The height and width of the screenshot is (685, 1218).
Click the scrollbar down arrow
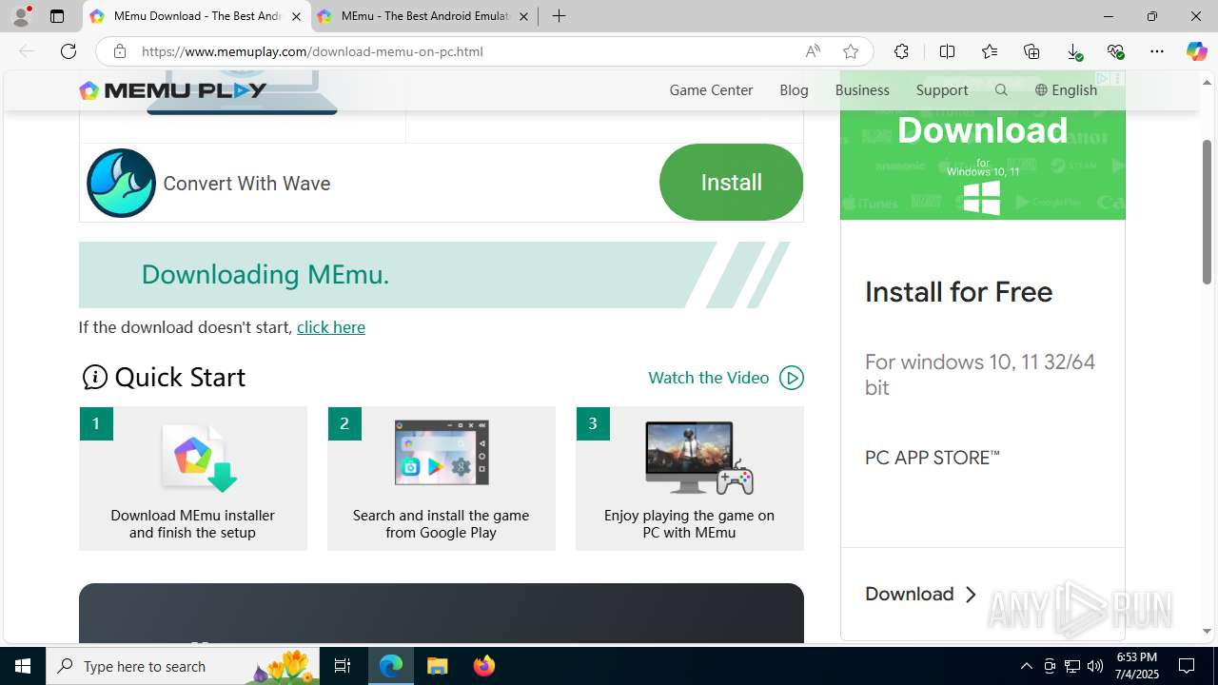pos(1207,631)
